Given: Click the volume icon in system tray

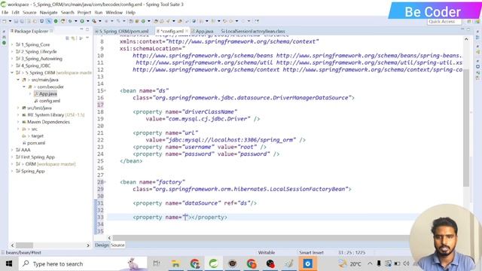Looking at the screenshot, I should [x=406, y=263].
